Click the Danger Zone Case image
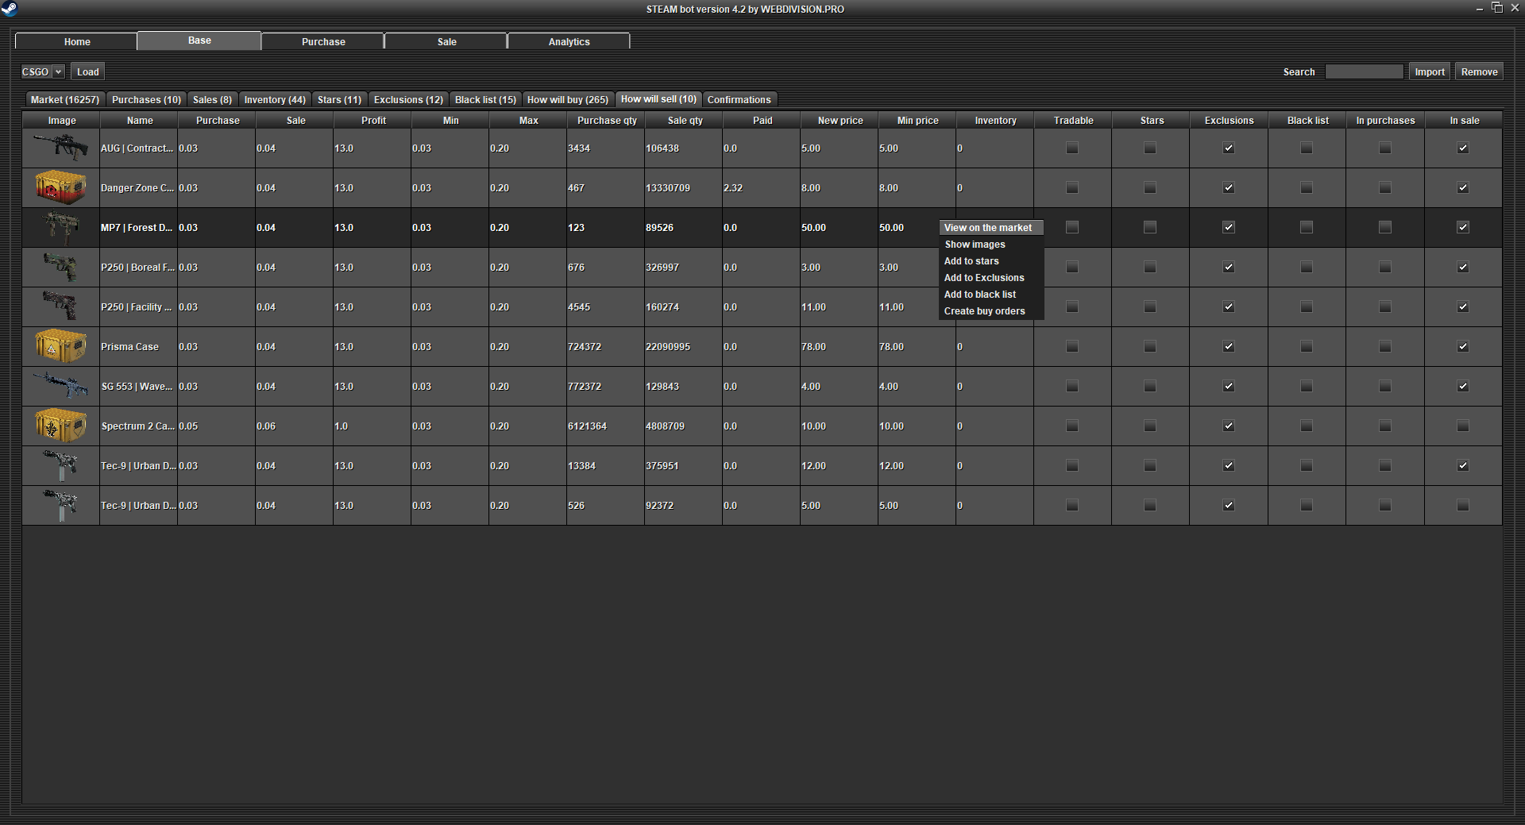 60,187
